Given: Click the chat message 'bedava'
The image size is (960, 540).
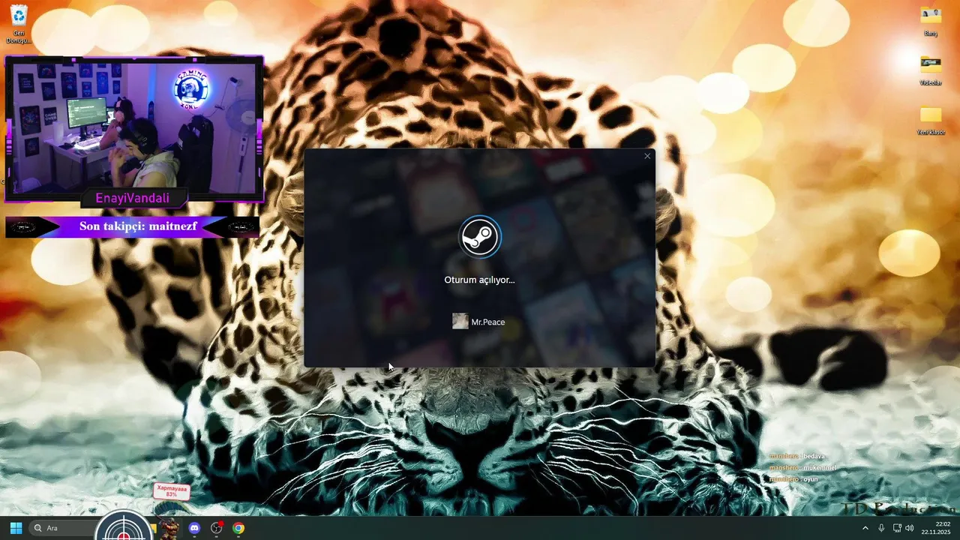Looking at the screenshot, I should pyautogui.click(x=814, y=456).
